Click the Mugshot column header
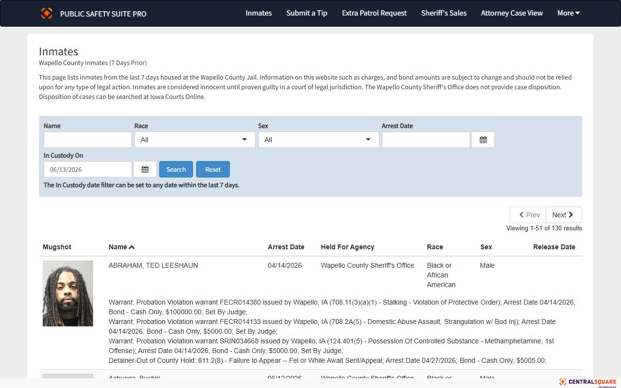 [57, 247]
